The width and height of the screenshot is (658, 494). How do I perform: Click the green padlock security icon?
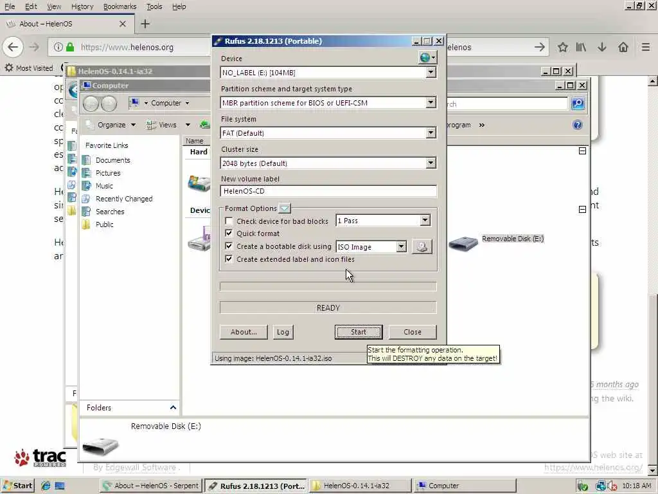(70, 47)
